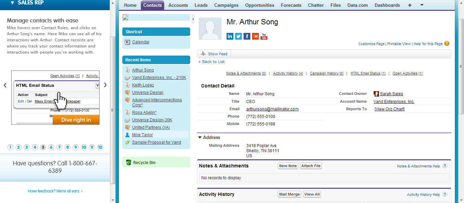
Task: Open the tab overflow dropdown arrow
Action: (422, 5)
